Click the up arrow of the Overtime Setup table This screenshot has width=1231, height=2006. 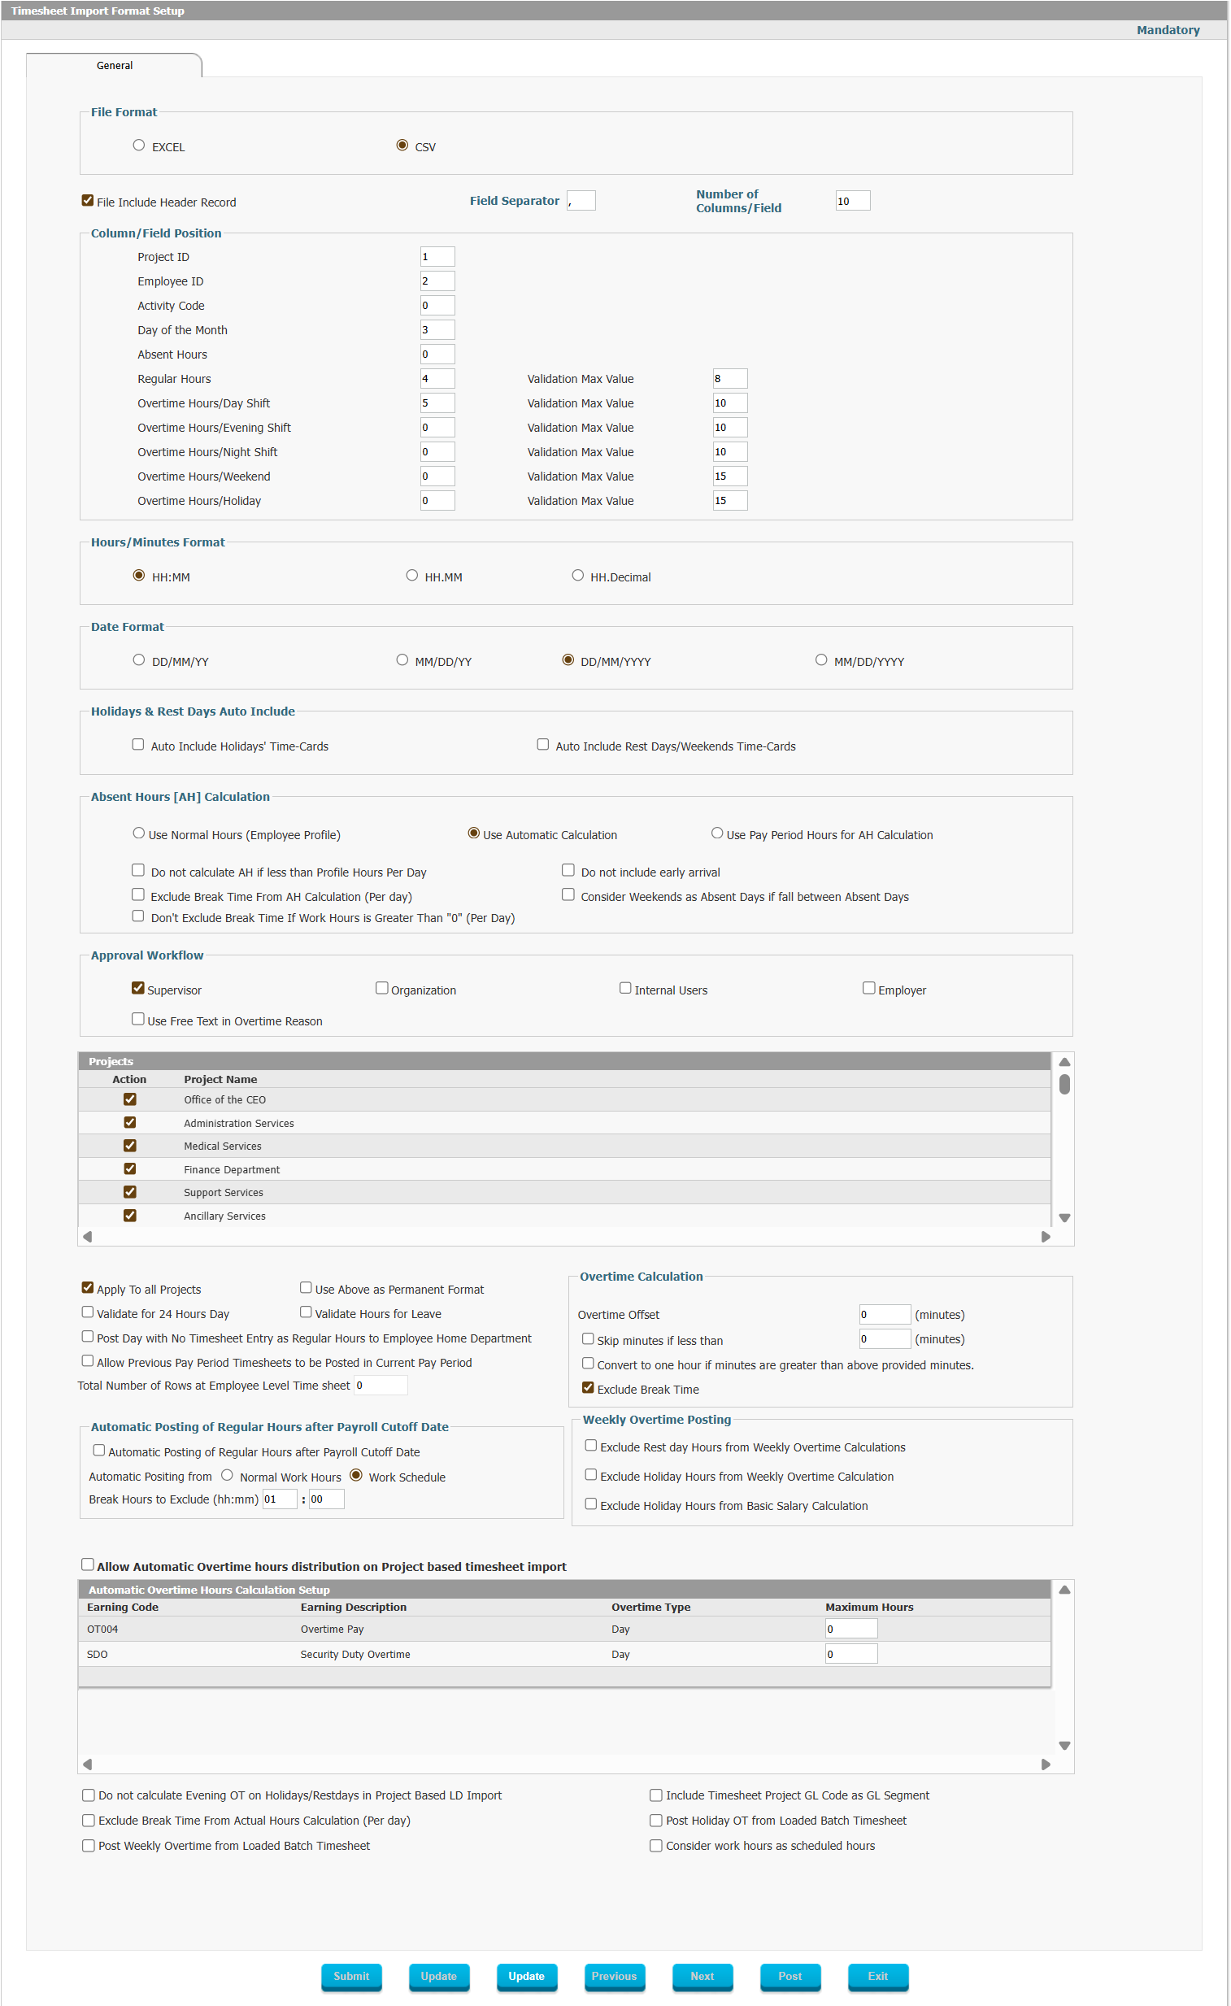(1064, 1589)
